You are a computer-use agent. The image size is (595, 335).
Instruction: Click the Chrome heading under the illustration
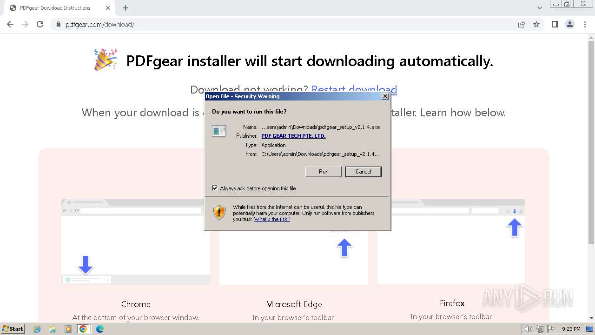(136, 304)
